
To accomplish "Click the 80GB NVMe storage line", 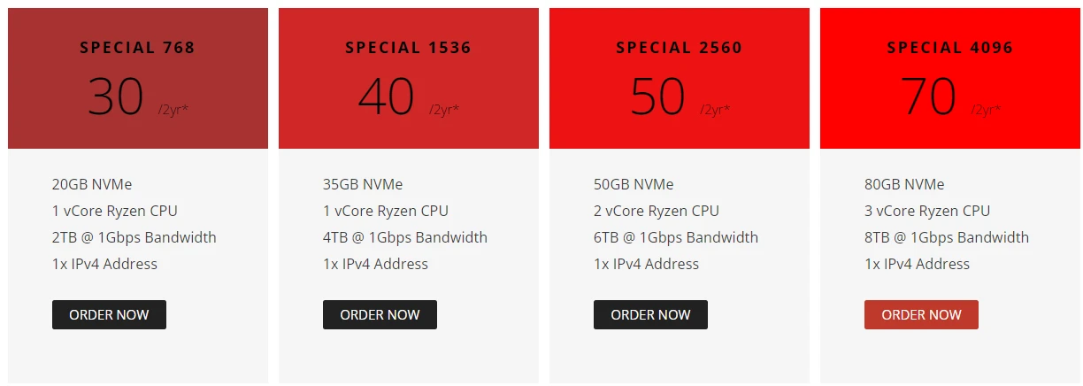I will [904, 184].
